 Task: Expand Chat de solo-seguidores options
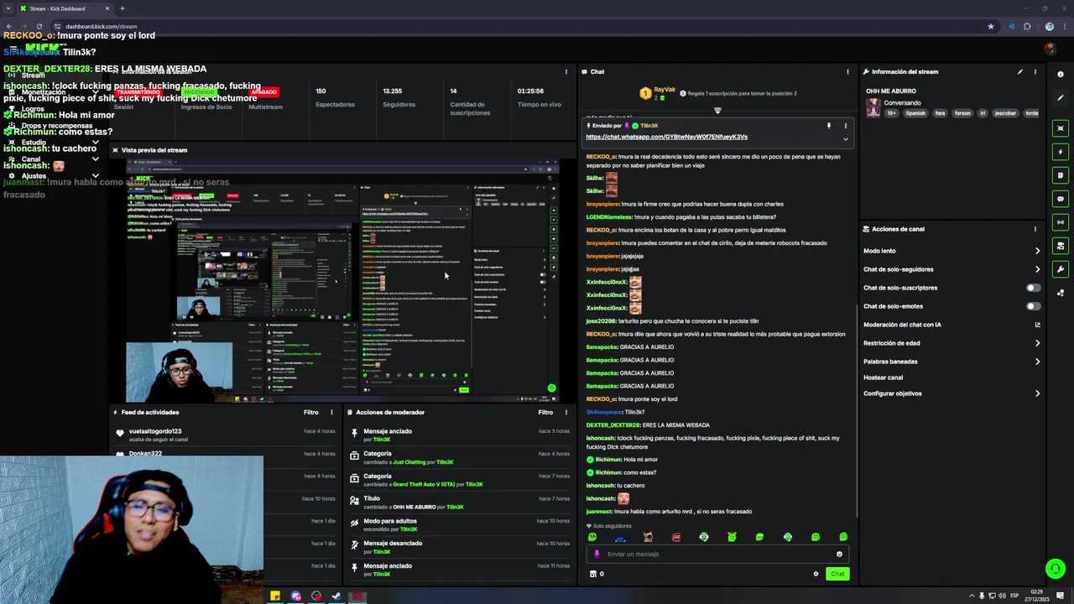(x=1037, y=269)
